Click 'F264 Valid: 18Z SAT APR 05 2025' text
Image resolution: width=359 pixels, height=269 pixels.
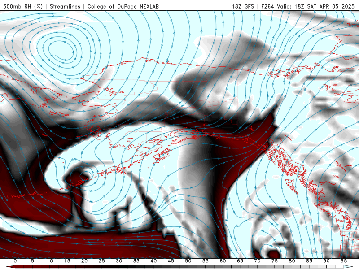(x=308, y=6)
